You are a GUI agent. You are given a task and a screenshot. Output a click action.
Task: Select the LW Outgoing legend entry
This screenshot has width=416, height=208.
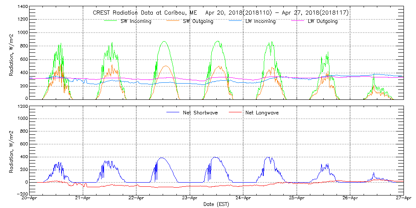[322, 21]
